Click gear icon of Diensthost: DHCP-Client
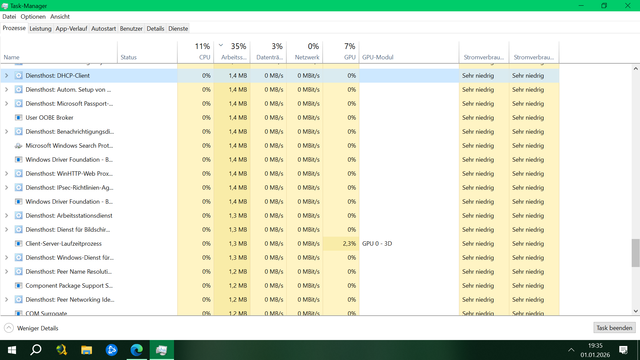This screenshot has width=640, height=360. pyautogui.click(x=19, y=76)
